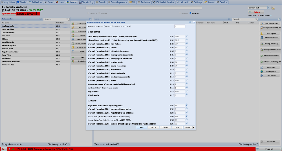Switch to the Acquisition tab
The width and height of the screenshot is (282, 151).
coord(8,2)
